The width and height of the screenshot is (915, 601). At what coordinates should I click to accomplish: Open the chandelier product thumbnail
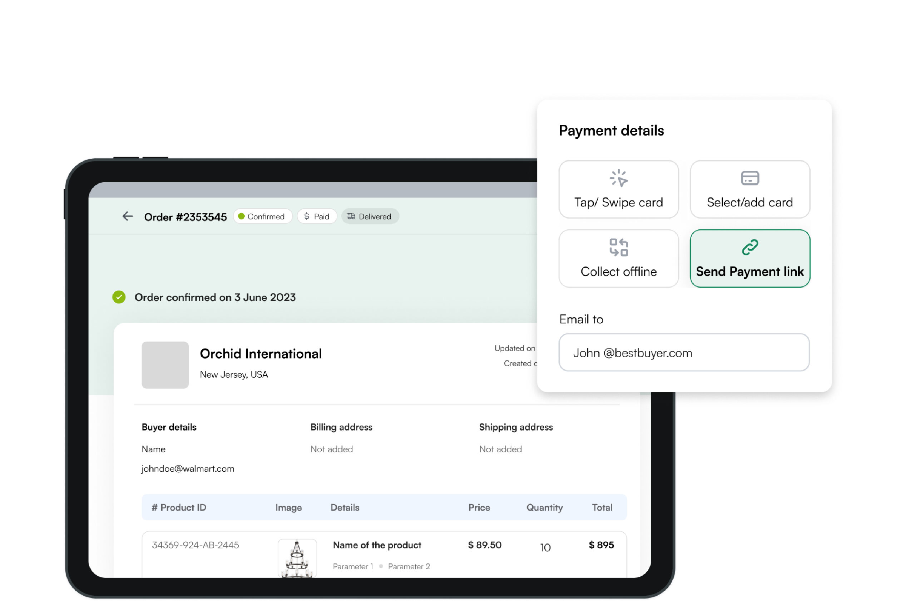297,558
